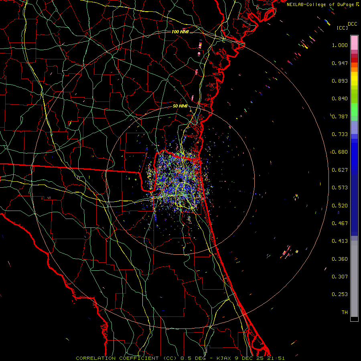The width and height of the screenshot is (361, 361).
Task: Click the 100 NMI range ring label
Action: [x=180, y=32]
